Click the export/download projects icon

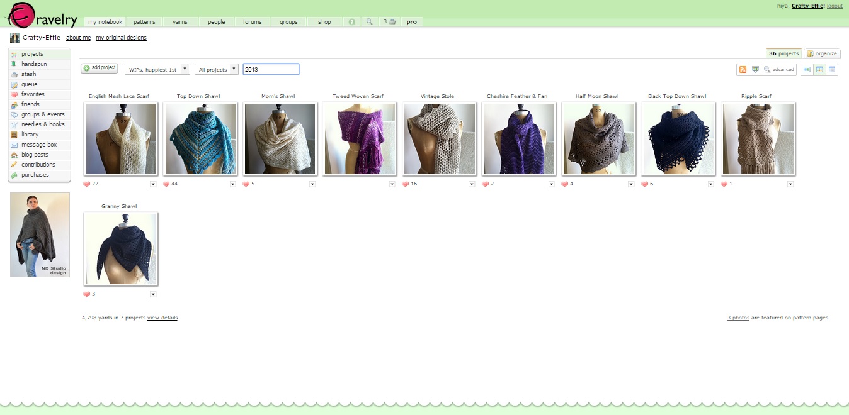pos(755,69)
